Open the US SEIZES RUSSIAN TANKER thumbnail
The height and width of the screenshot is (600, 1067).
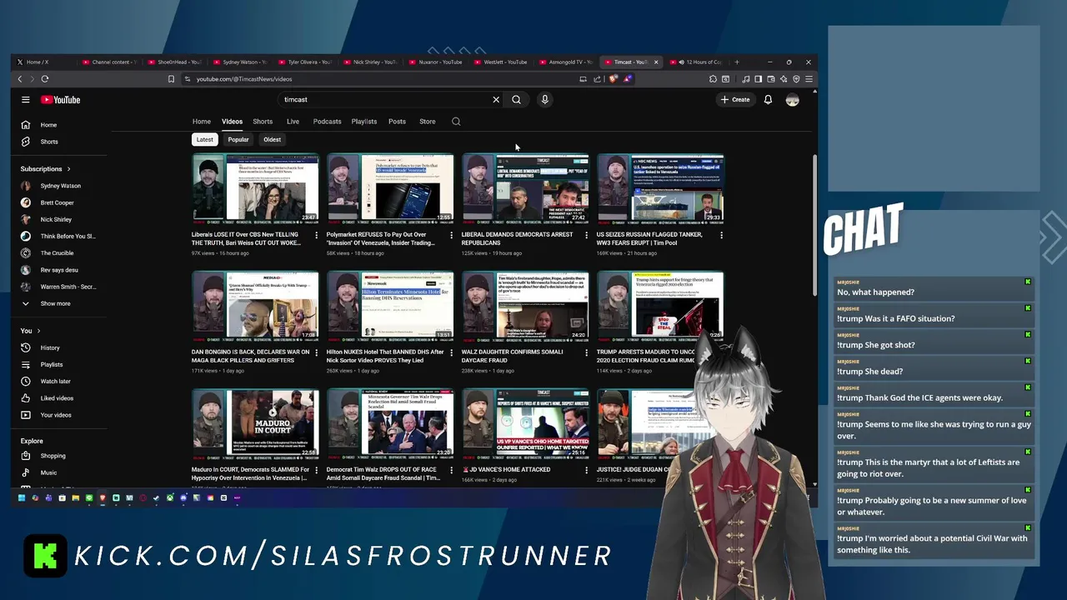660,189
